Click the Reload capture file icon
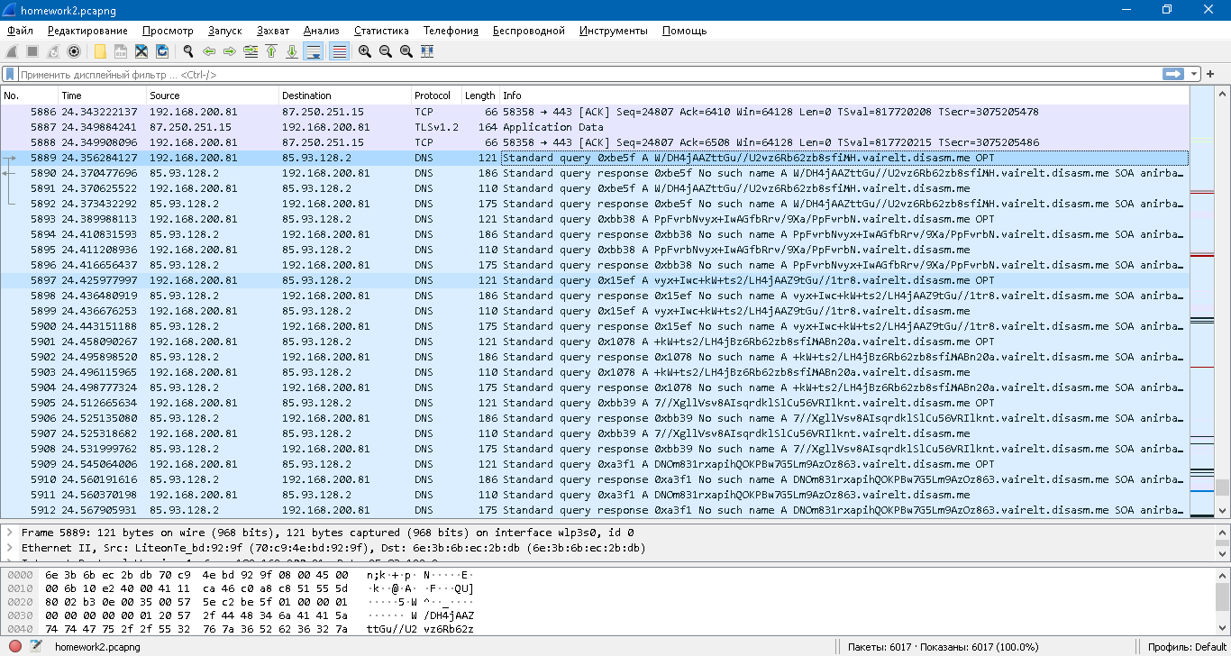Image resolution: width=1231 pixels, height=656 pixels. (x=162, y=51)
